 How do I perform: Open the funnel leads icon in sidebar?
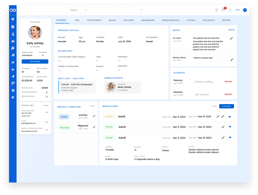tap(13, 34)
